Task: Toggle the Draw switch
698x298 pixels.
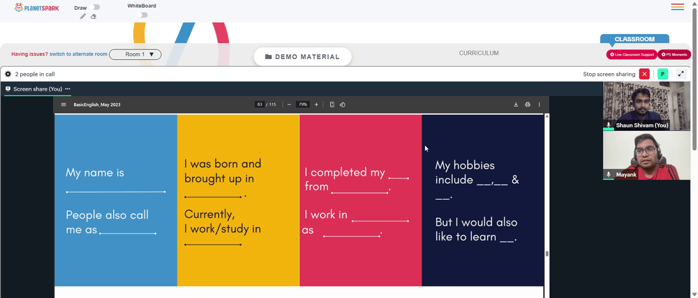Action: pos(94,7)
